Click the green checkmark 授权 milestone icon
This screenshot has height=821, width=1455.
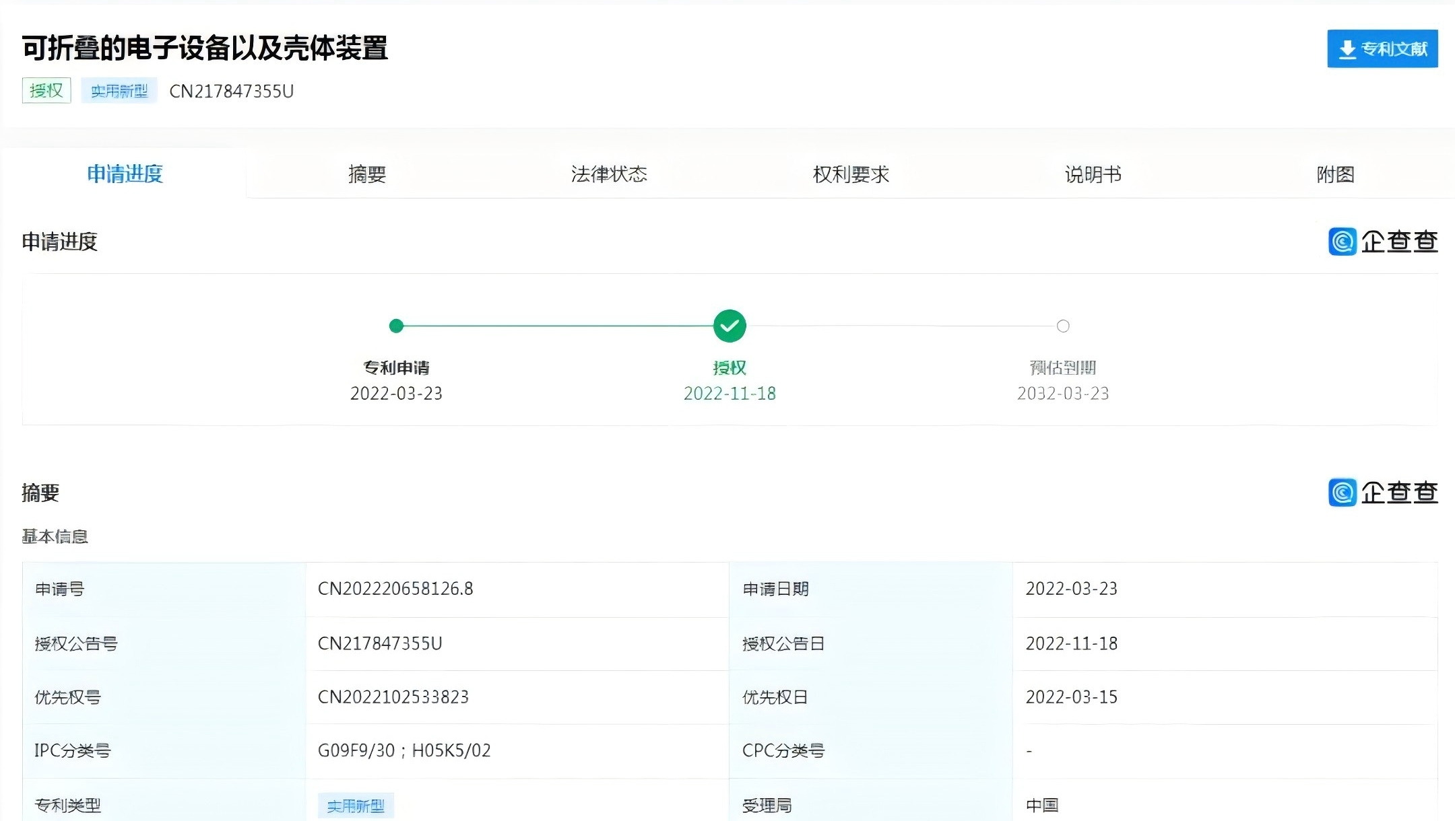[x=730, y=326]
